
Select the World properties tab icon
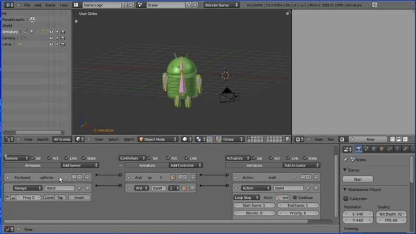[x=374, y=149]
